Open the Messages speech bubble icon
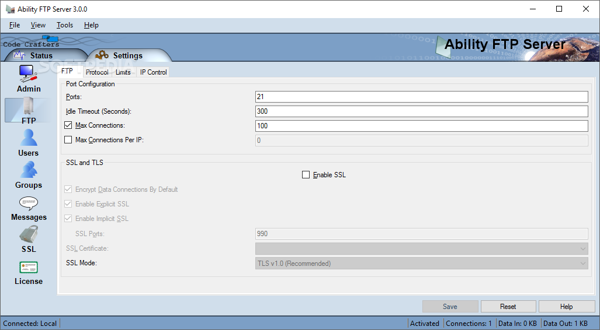The height and width of the screenshot is (330, 600). point(29,203)
